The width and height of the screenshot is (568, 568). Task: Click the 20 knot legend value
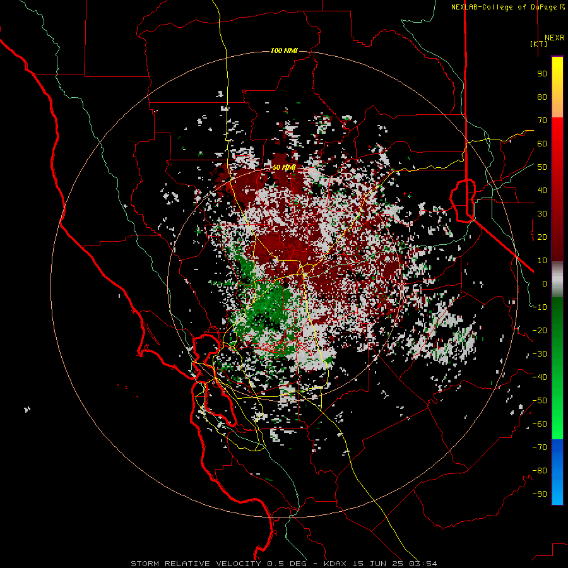[542, 237]
